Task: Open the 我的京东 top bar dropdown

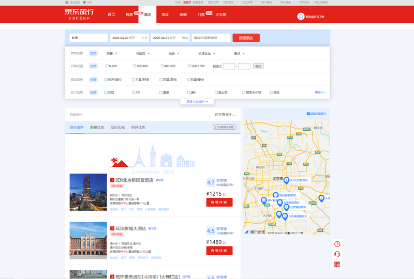Action: coord(230,2)
